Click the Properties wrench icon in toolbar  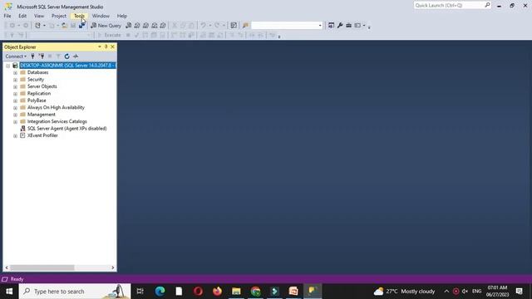pyautogui.click(x=340, y=26)
